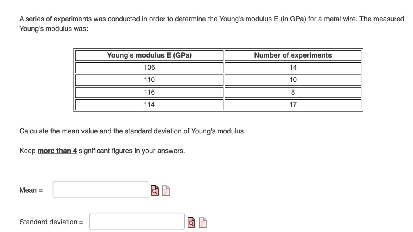Click the cell containing 8 experiments
The height and width of the screenshot is (232, 413).
click(x=293, y=92)
